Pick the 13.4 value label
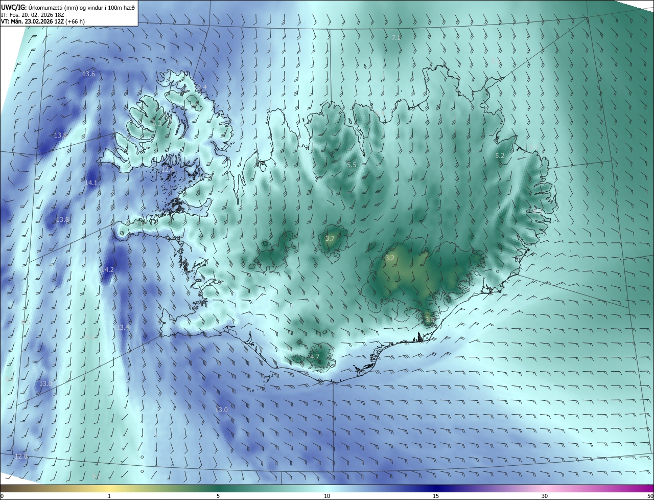 pyautogui.click(x=123, y=327)
